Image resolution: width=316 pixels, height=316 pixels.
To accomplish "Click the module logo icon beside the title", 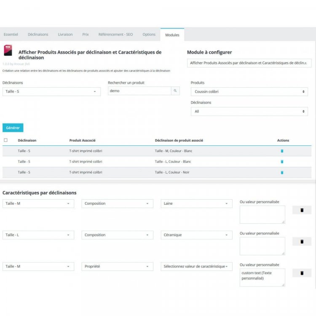I will (x=8, y=50).
